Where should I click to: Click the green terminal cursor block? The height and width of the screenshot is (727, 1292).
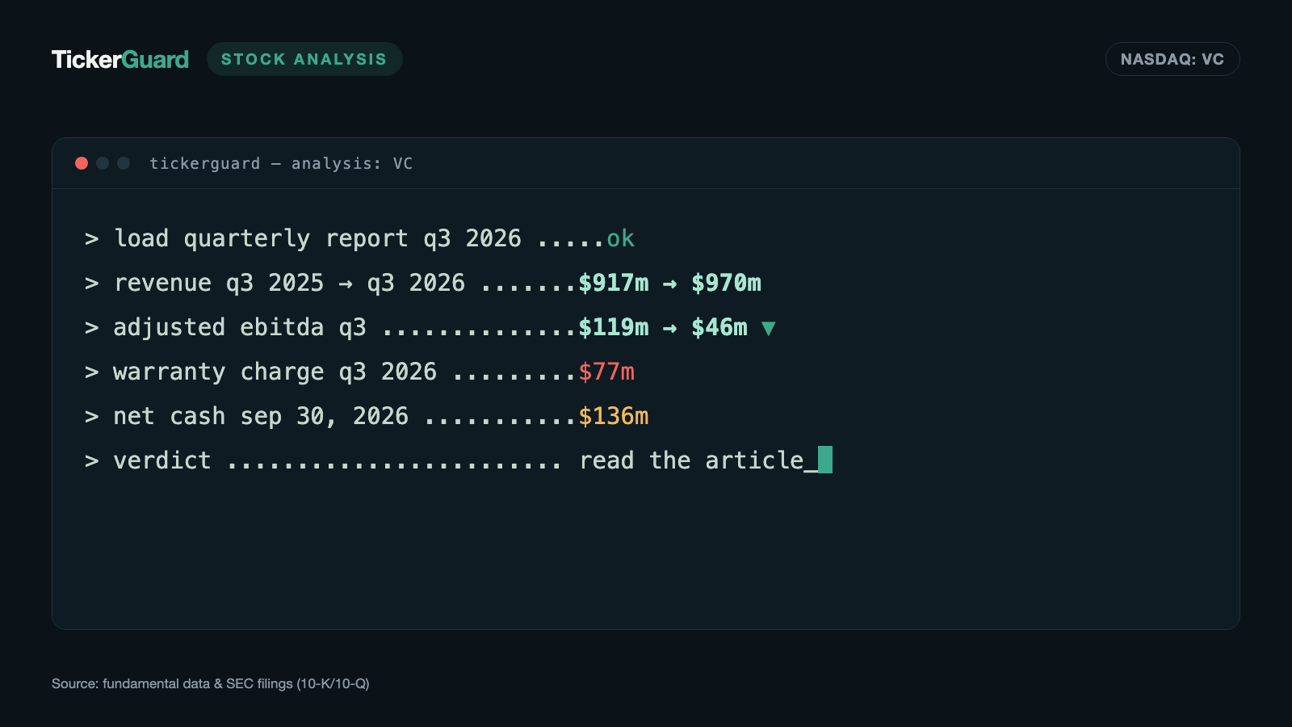tap(825, 460)
